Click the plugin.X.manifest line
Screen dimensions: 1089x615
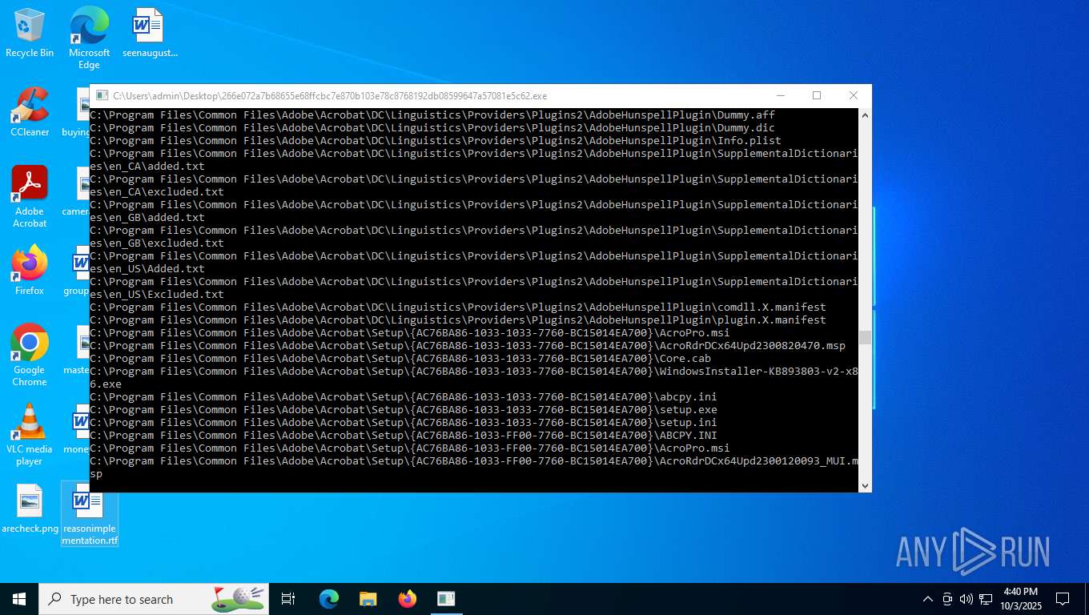point(458,320)
